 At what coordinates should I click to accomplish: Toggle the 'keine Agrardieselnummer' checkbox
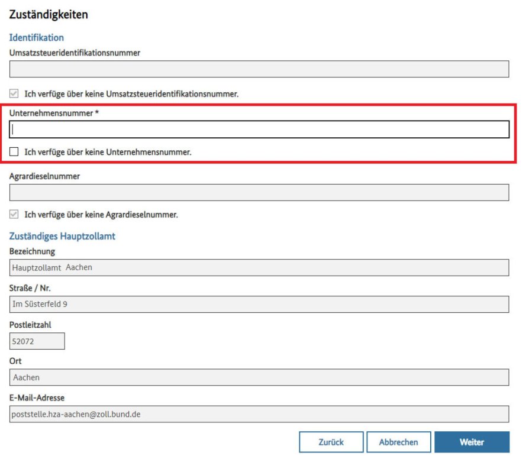click(14, 215)
